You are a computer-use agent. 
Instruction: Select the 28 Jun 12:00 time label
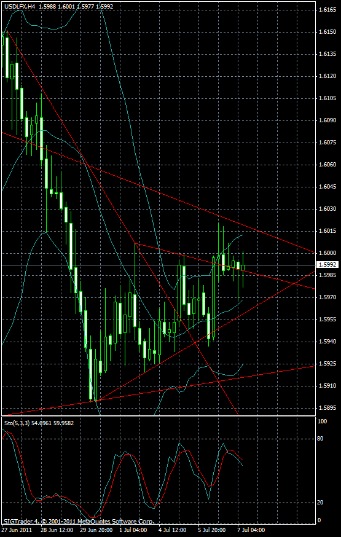(x=57, y=530)
